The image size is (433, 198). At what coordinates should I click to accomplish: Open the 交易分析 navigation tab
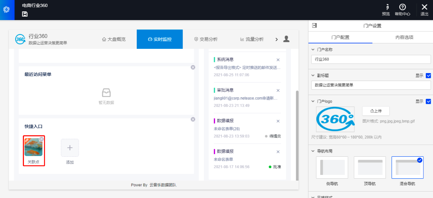tap(206, 39)
